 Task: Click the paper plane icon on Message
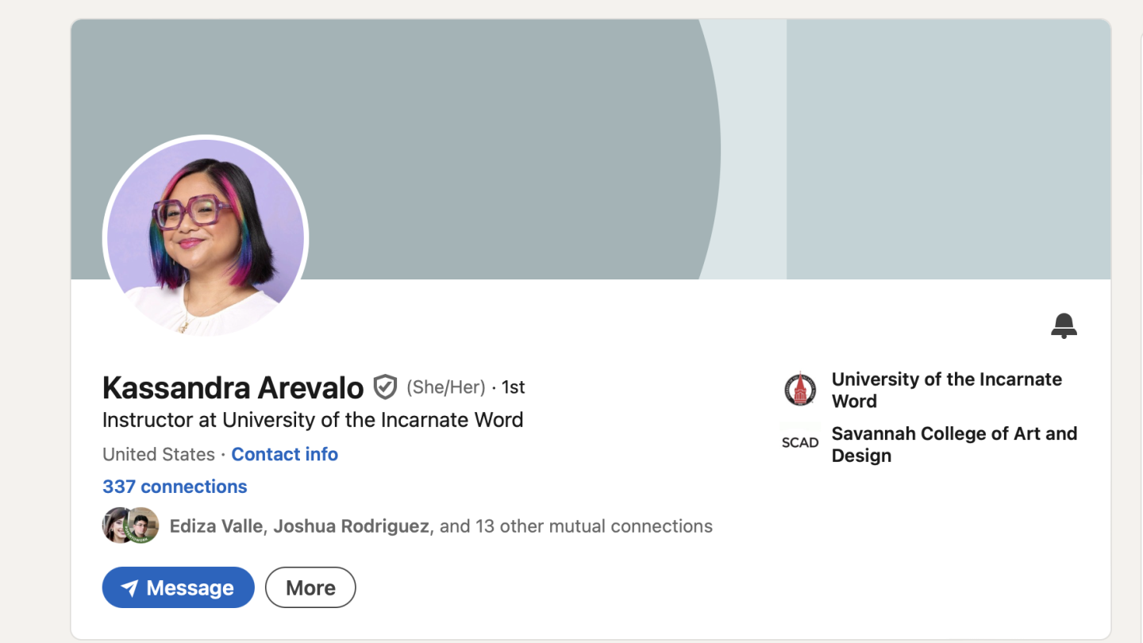[129, 588]
